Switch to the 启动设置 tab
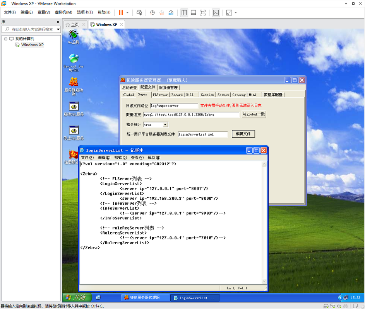The width and height of the screenshot is (365, 309). point(129,88)
